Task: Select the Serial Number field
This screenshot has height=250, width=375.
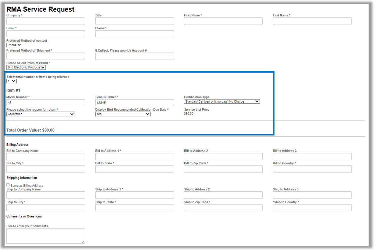Action: (x=134, y=103)
